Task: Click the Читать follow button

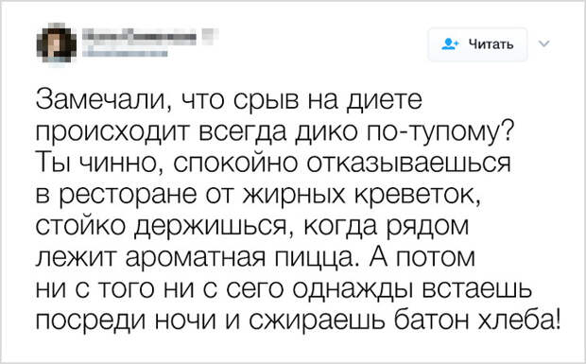Action: point(477,44)
